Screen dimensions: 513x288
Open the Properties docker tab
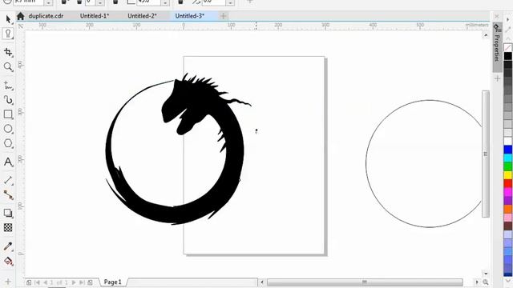point(497,47)
